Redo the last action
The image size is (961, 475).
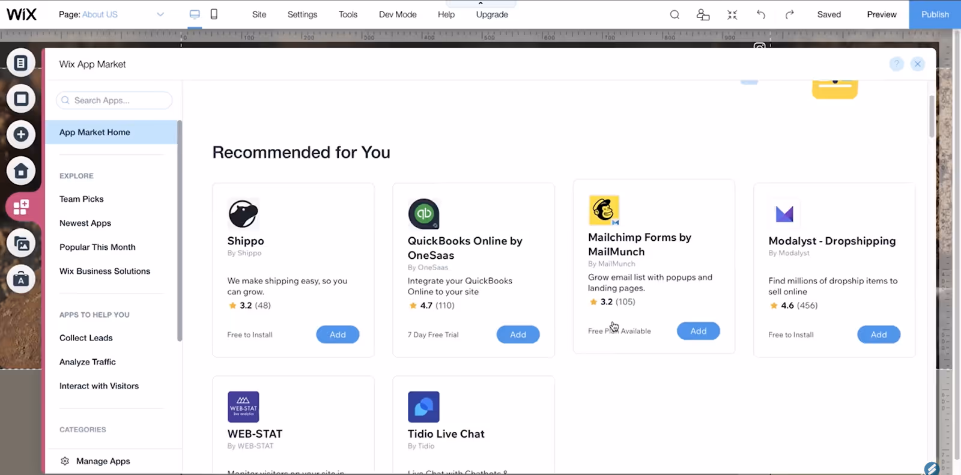point(789,14)
